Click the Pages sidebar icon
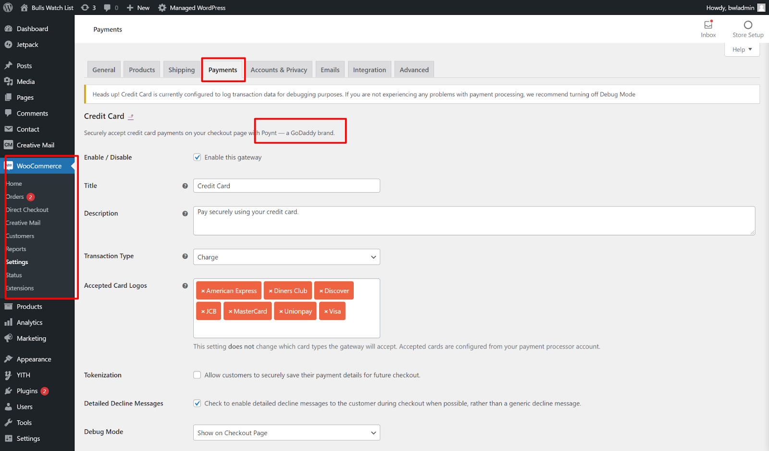Viewport: 769px width, 451px height. (x=8, y=98)
